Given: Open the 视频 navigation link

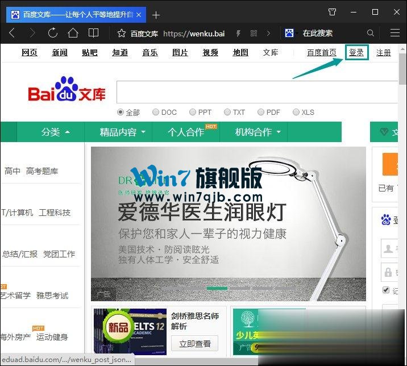Looking at the screenshot, I should [x=210, y=53].
